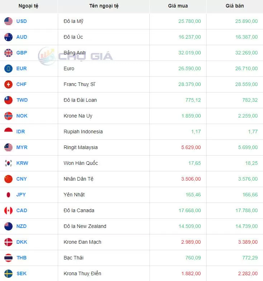The image size is (263, 281).
Task: Click the Canadian flag icon
Action: point(8,210)
